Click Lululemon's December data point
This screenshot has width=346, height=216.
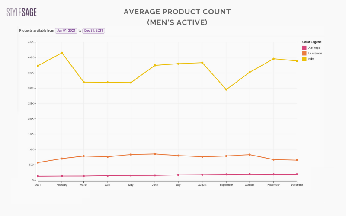pyautogui.click(x=297, y=160)
